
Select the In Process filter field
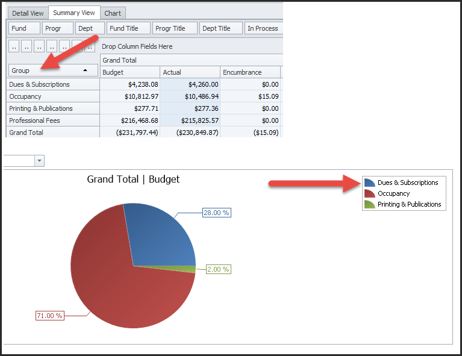point(263,28)
